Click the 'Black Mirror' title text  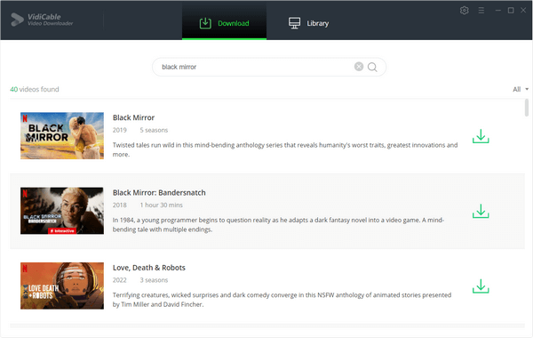coord(133,117)
